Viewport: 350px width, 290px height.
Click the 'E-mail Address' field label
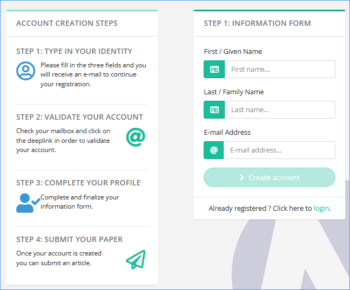[227, 132]
